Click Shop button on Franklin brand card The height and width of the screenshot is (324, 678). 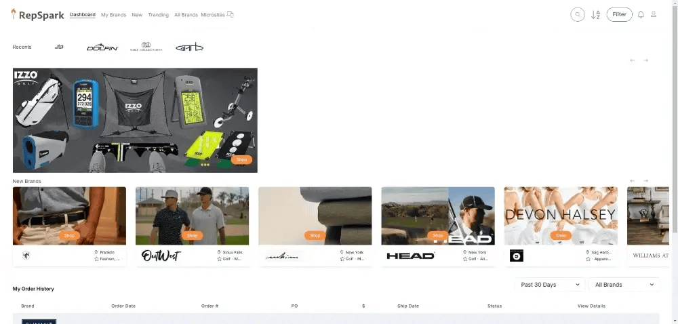click(69, 235)
